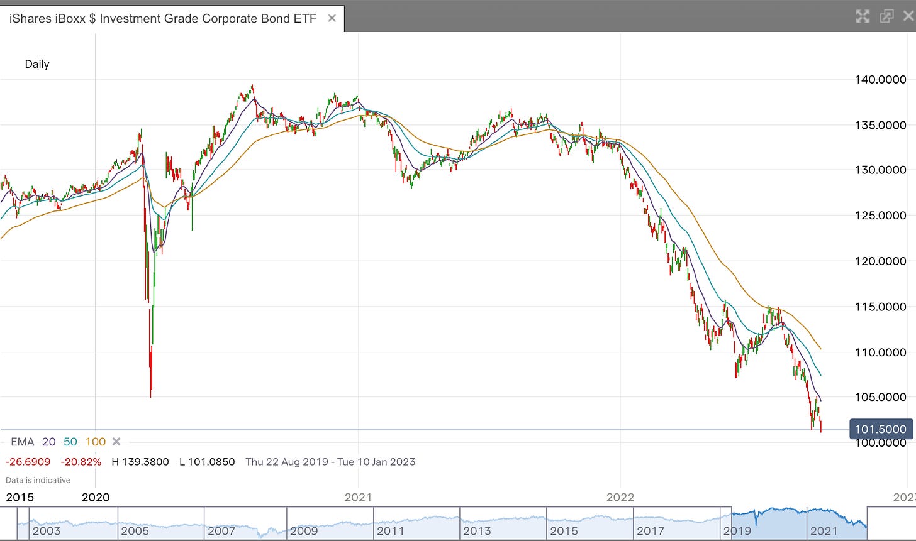Click the 105.0000 price axis label
This screenshot has height=541, width=916.
(881, 397)
